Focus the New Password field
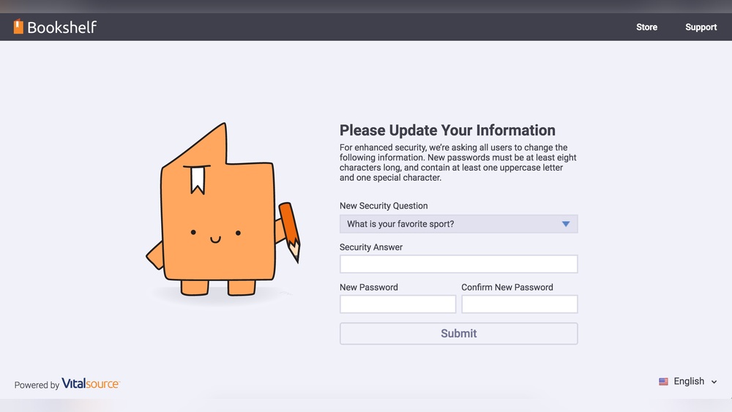This screenshot has height=412, width=732. click(397, 304)
